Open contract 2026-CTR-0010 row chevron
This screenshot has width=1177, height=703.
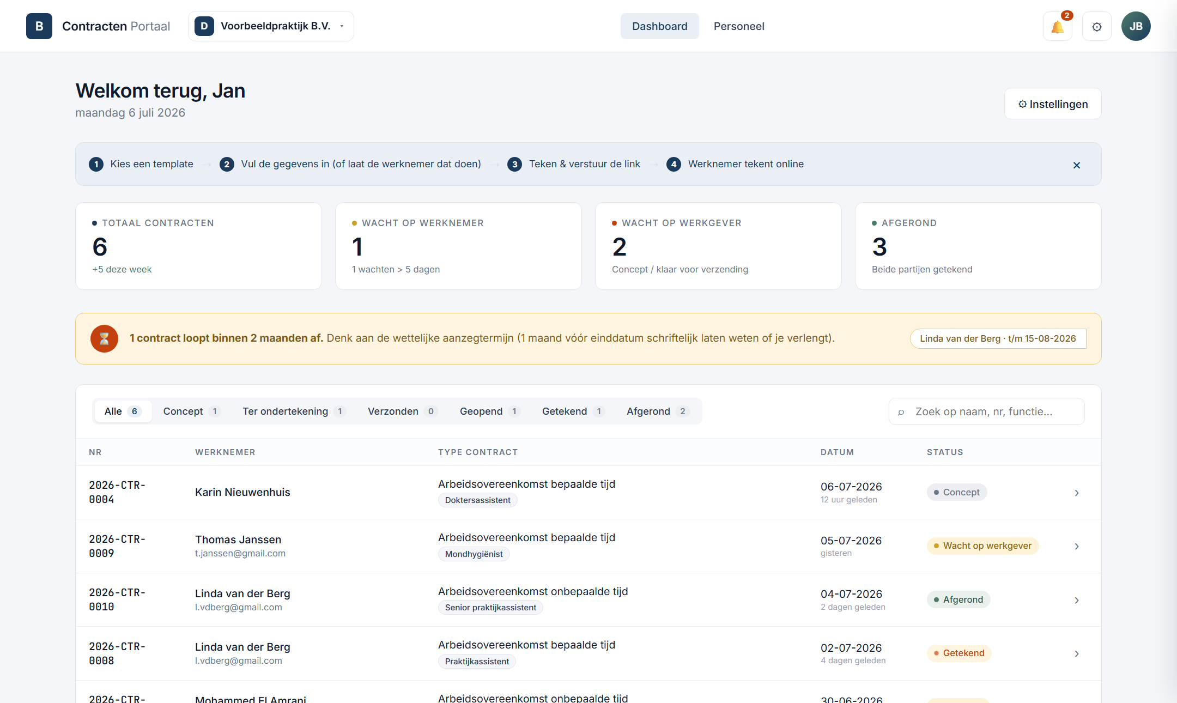[x=1077, y=600]
